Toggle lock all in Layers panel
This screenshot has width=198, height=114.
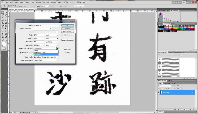[x=169, y=89]
